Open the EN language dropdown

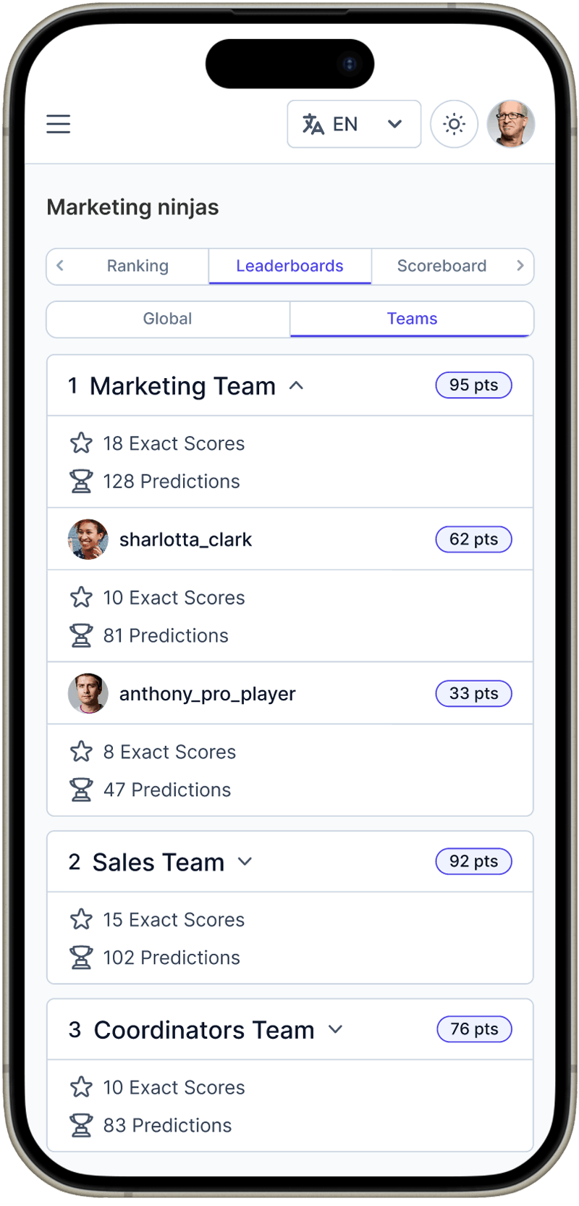point(394,124)
